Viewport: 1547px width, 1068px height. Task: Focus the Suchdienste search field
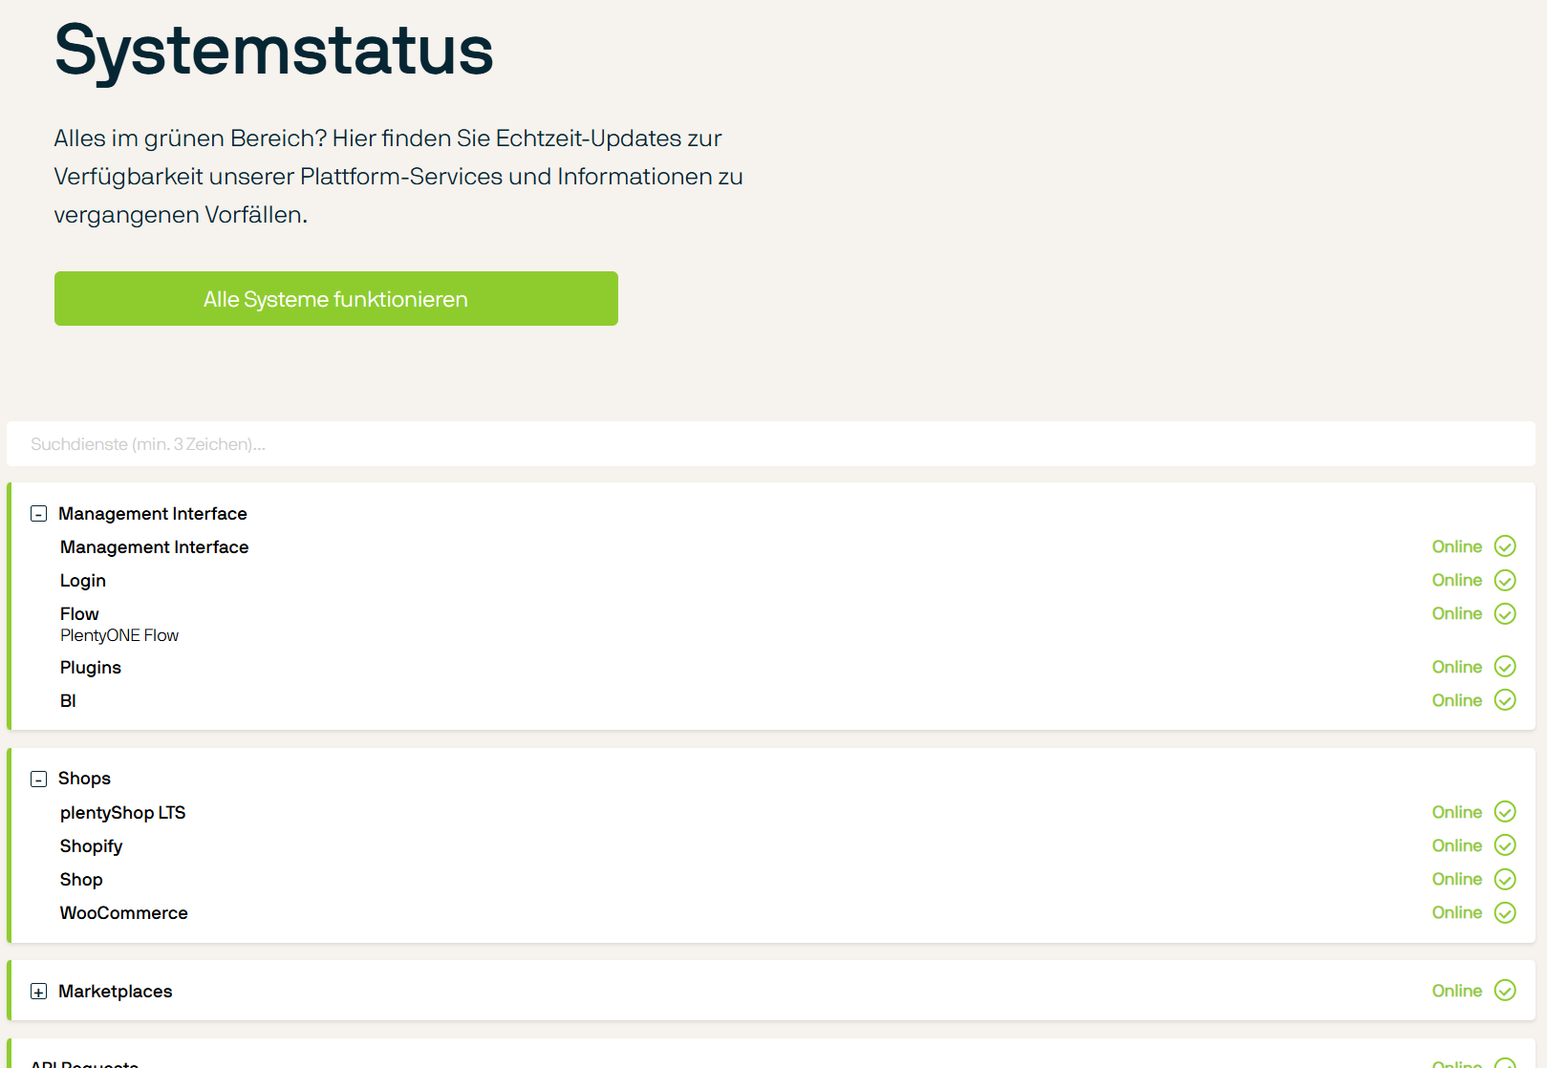click(771, 444)
